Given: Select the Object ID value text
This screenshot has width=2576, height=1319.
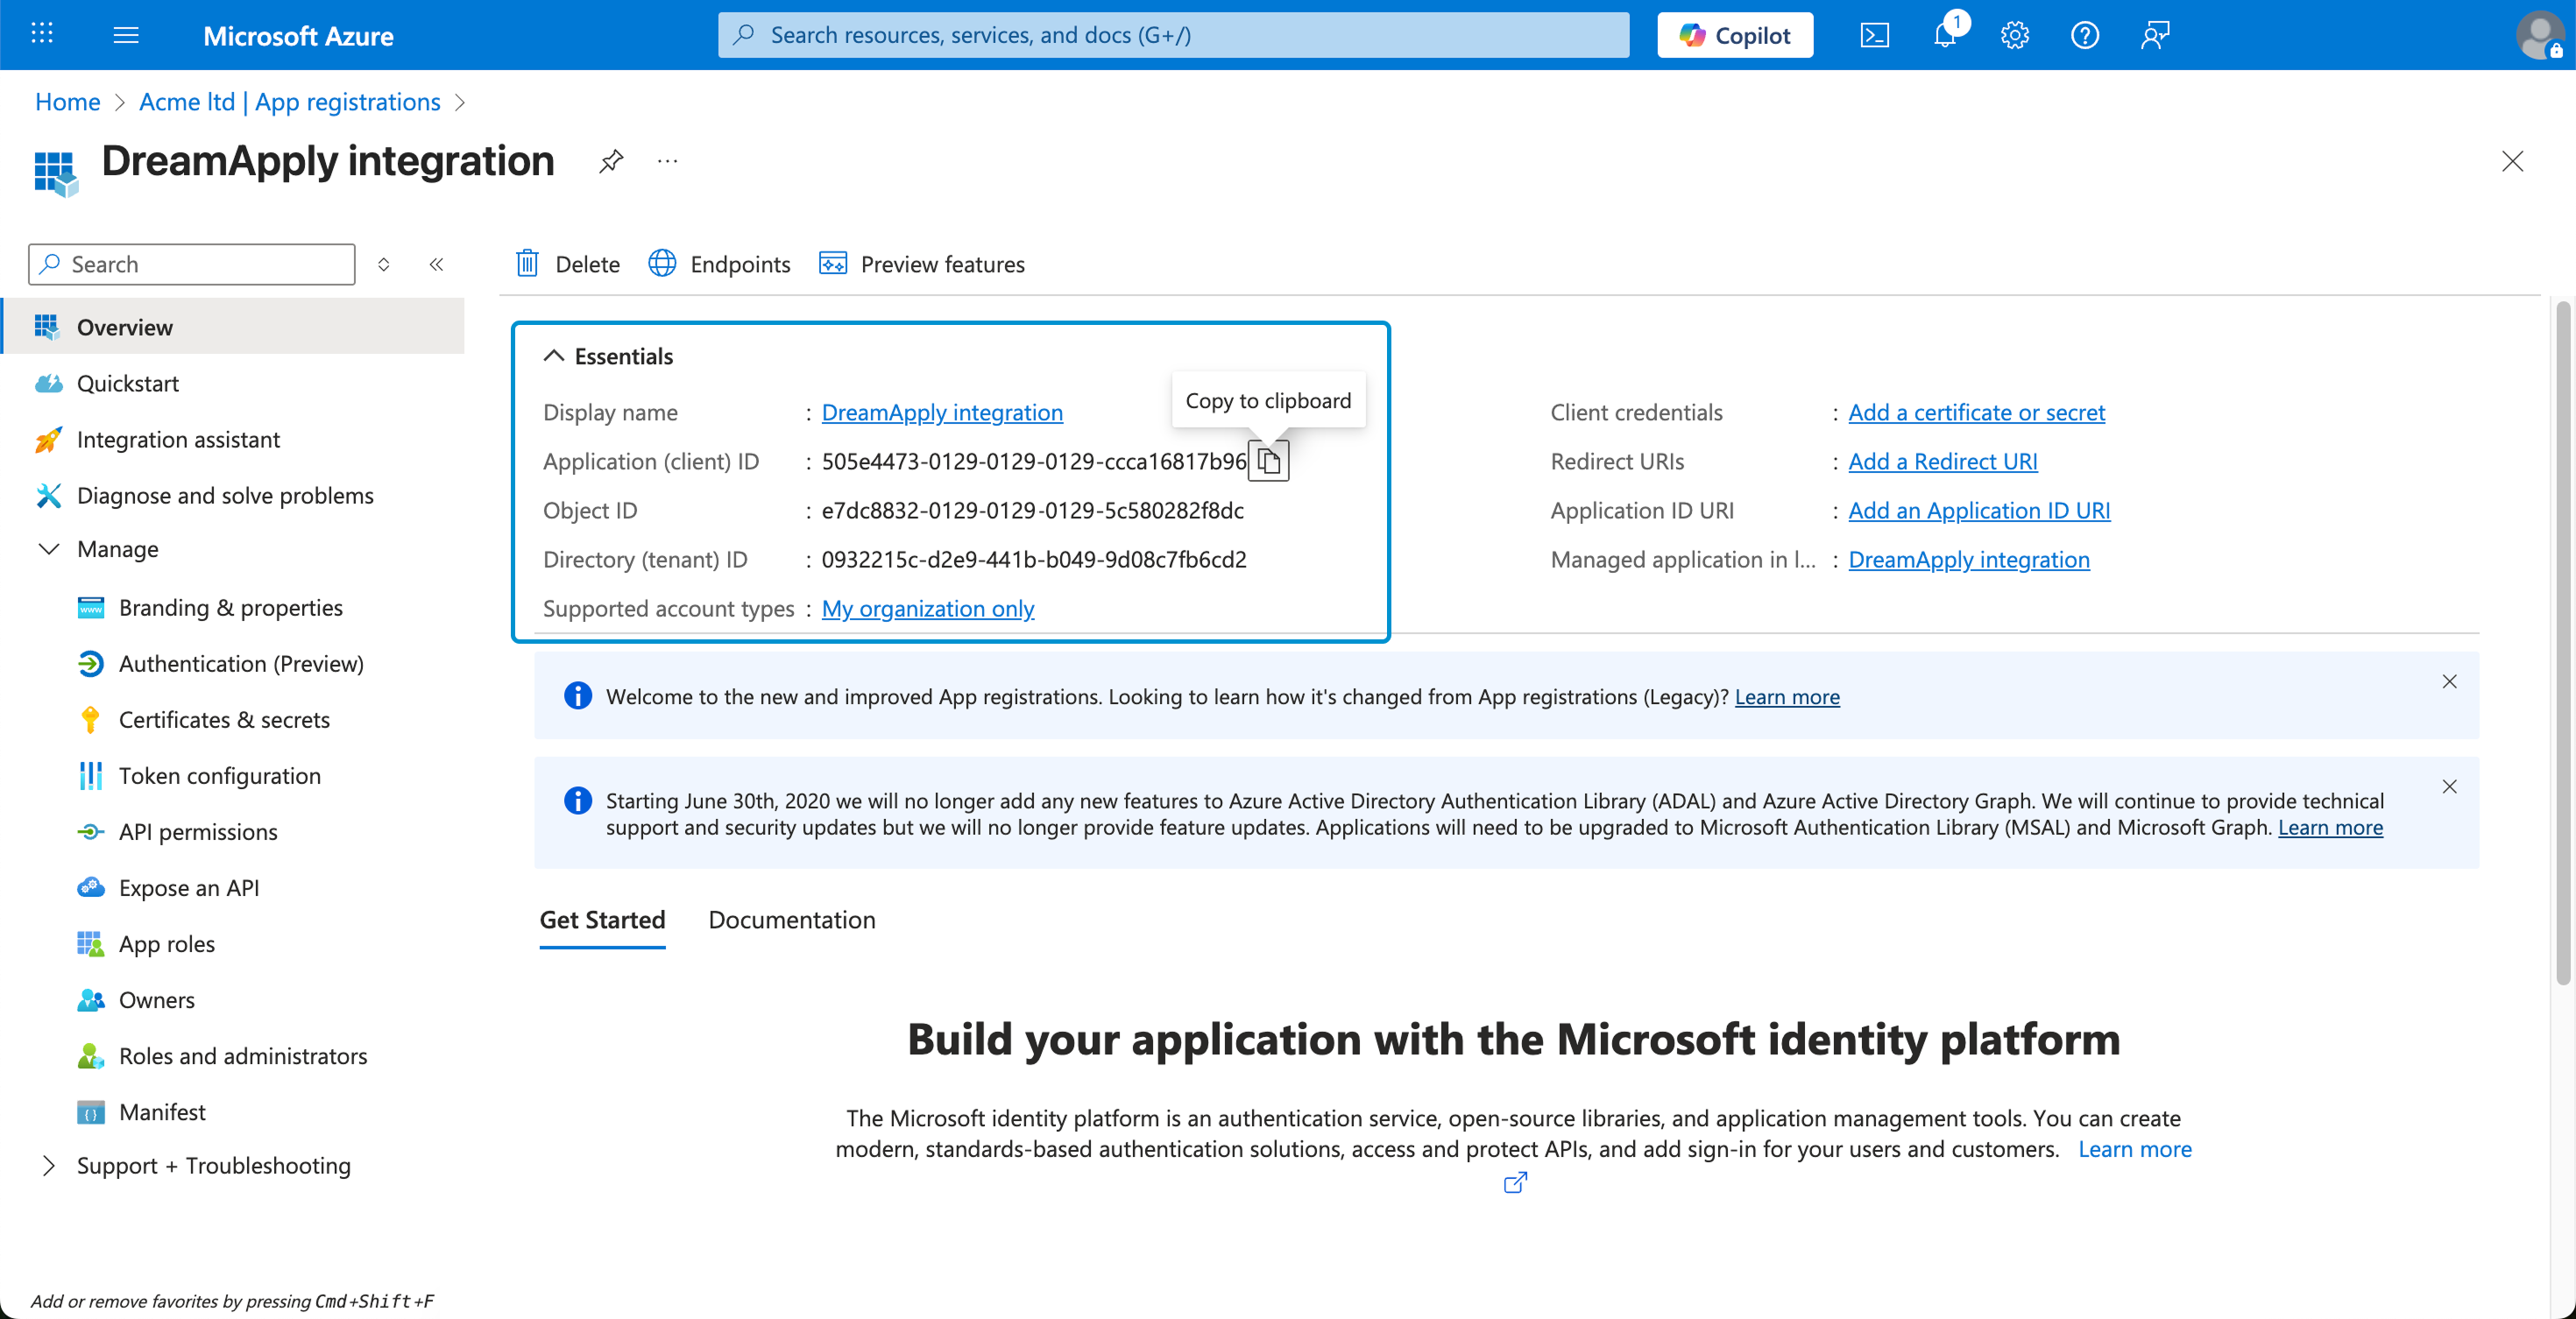Looking at the screenshot, I should pyautogui.click(x=1032, y=510).
